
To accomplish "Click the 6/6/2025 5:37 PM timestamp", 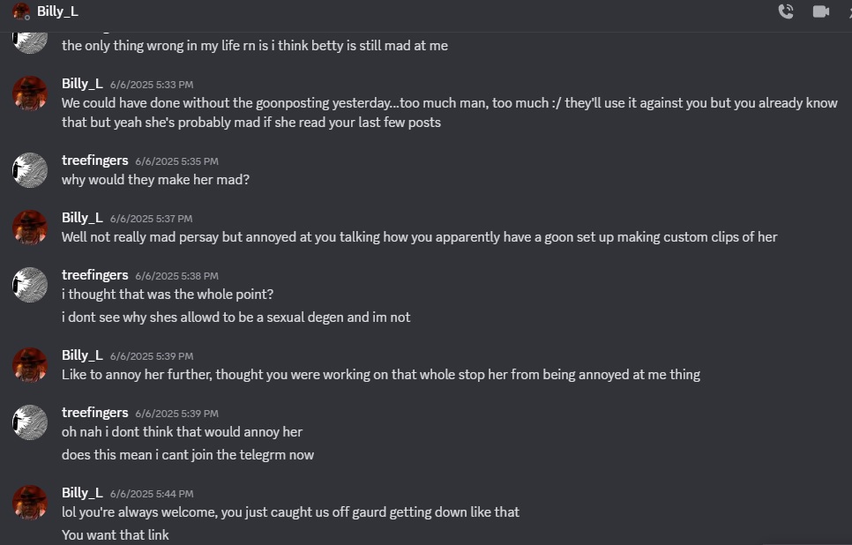I will [x=151, y=219].
